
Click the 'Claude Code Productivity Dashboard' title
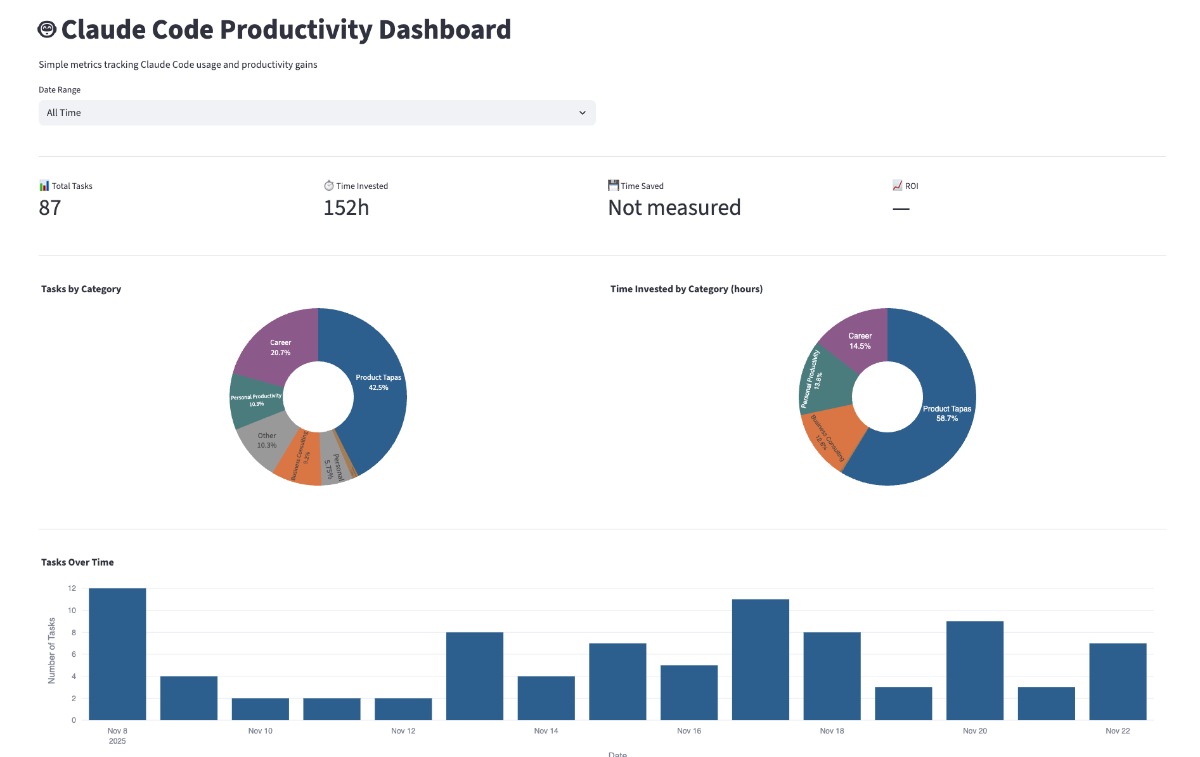(x=287, y=30)
